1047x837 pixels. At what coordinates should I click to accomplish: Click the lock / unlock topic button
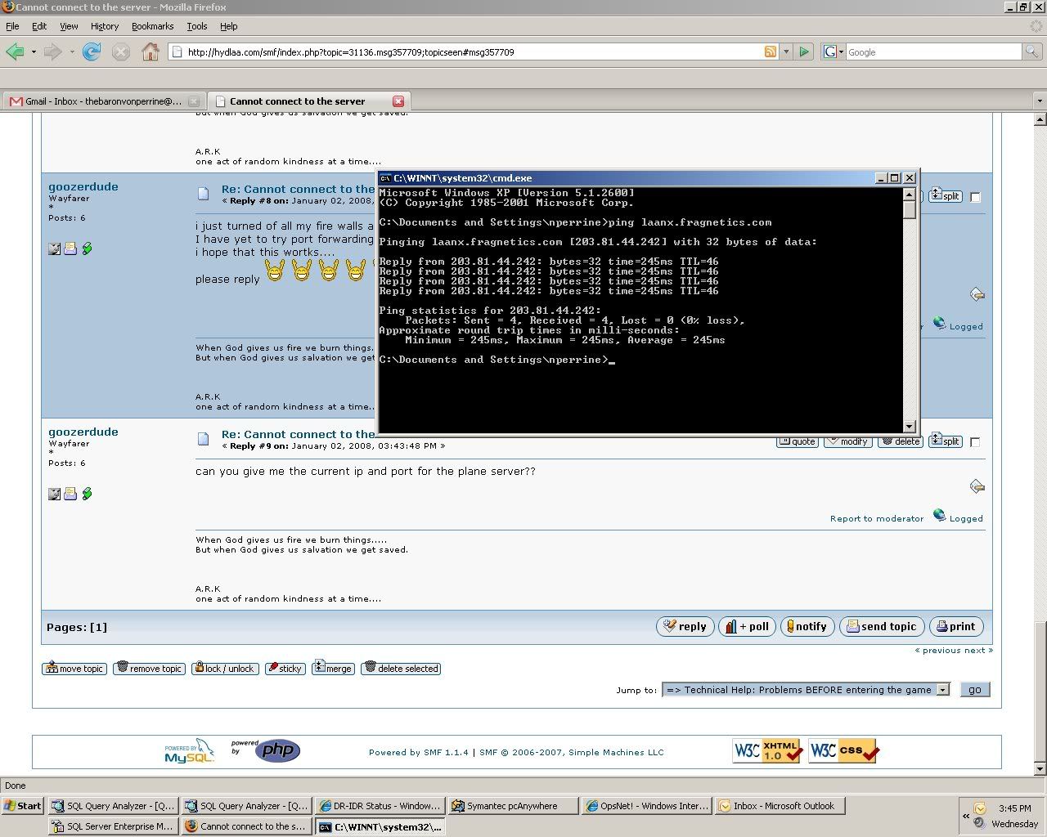click(225, 669)
